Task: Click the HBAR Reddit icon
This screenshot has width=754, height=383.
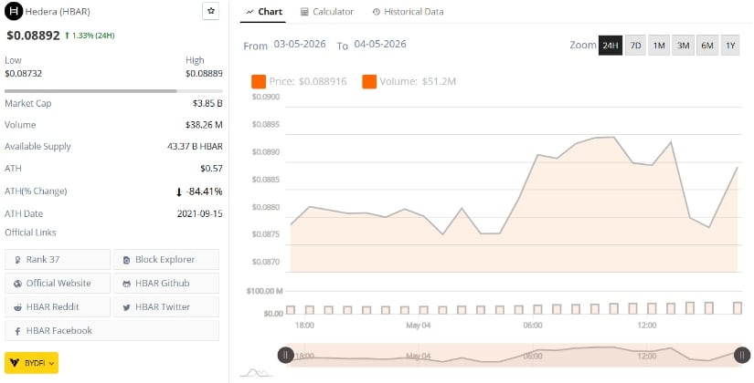Action: pyautogui.click(x=17, y=307)
